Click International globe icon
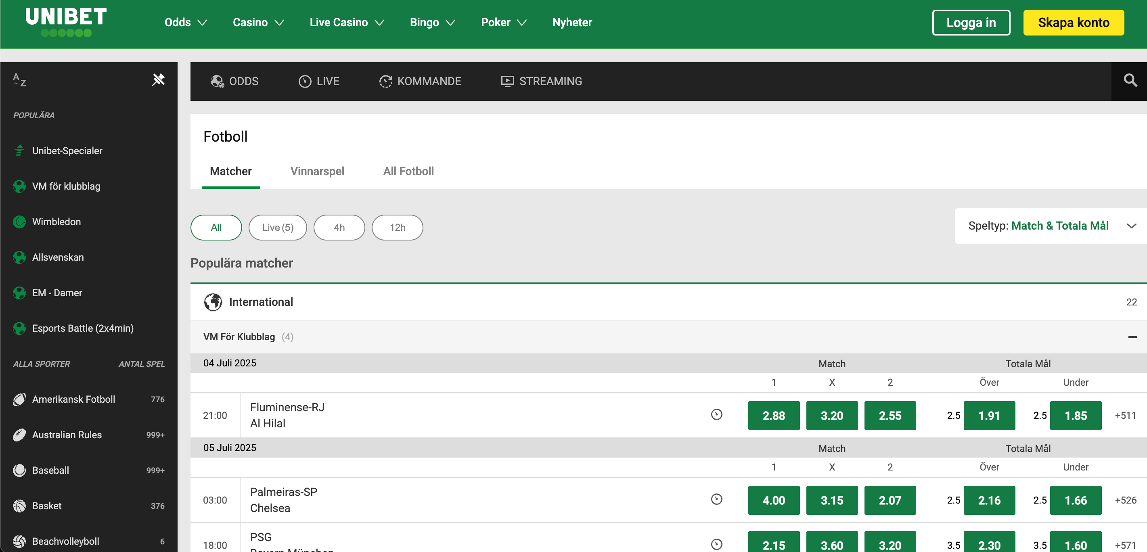The image size is (1147, 552). pyautogui.click(x=213, y=302)
